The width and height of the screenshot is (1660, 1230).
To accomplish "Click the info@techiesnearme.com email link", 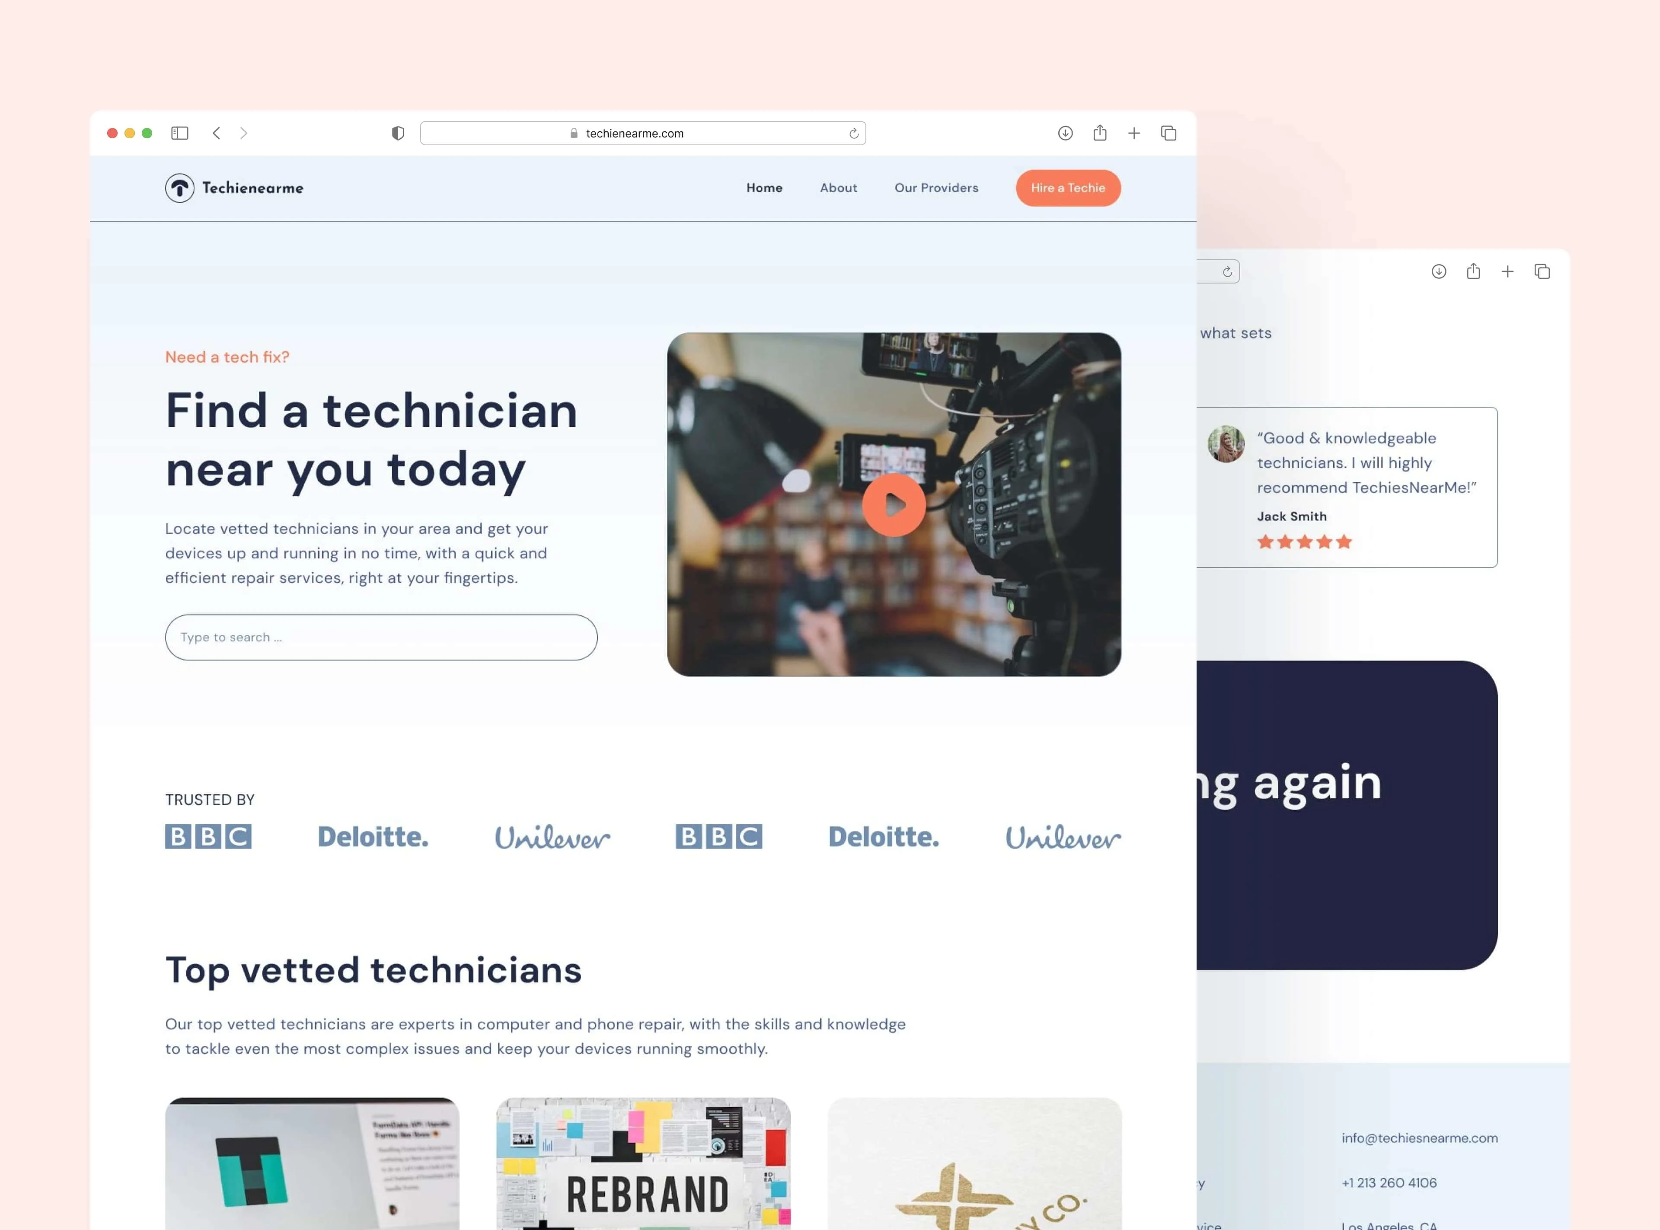I will (1419, 1138).
